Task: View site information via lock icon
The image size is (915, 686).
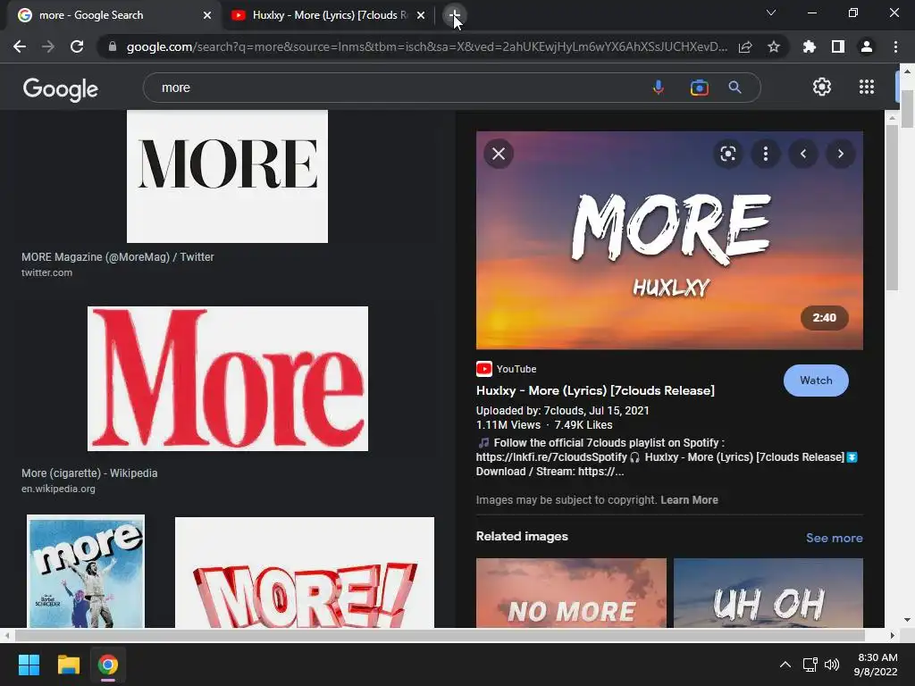Action: click(113, 46)
